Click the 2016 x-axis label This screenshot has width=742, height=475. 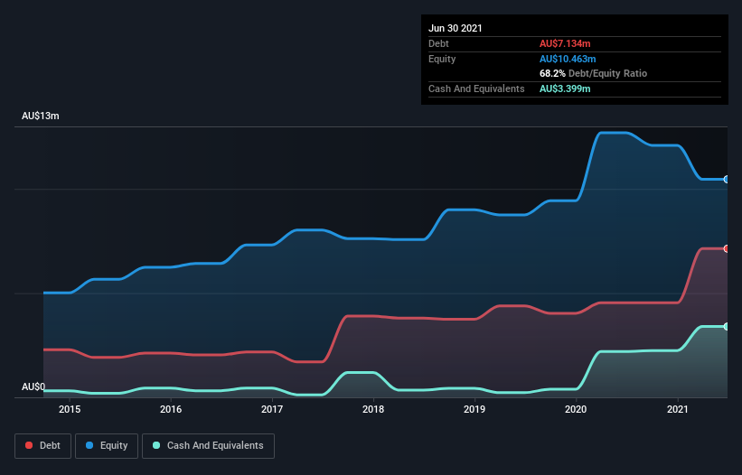tap(171, 409)
